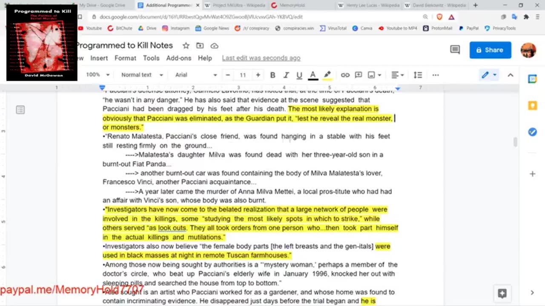This screenshot has height=306, width=545.
Task: Switch to the Project MKUltra Wikipedia tab
Action: click(x=235, y=6)
